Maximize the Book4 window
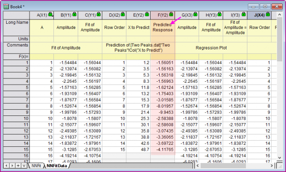286x172 pixels. click(265, 7)
